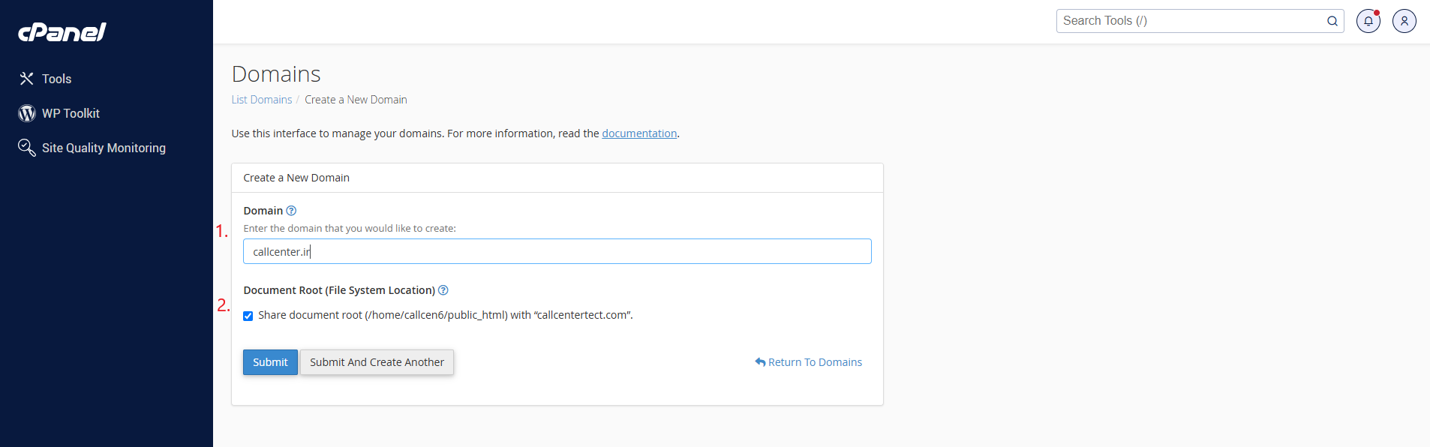The width and height of the screenshot is (1430, 447).
Task: Click the WordPress logo icon in sidebar
Action: click(27, 113)
